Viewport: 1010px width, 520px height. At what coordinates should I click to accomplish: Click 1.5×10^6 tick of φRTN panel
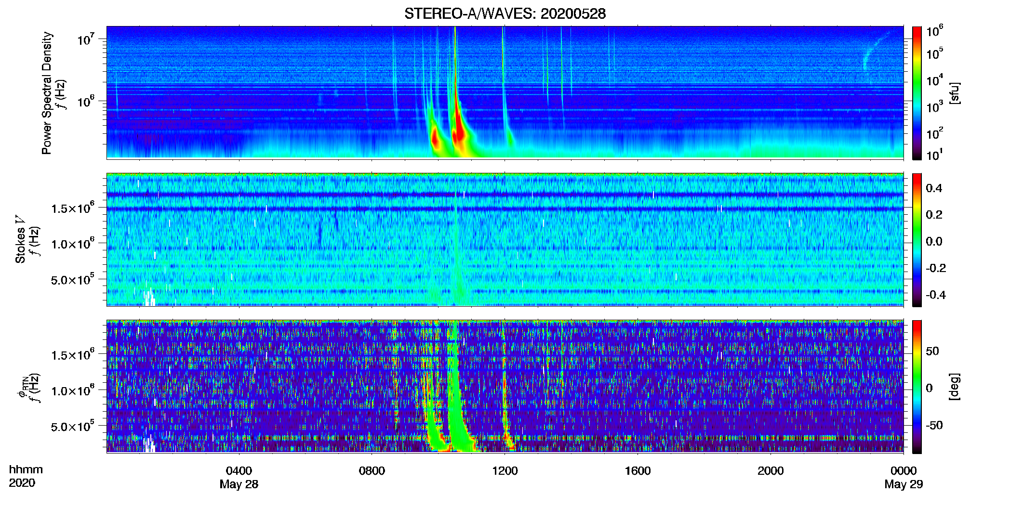73,354
